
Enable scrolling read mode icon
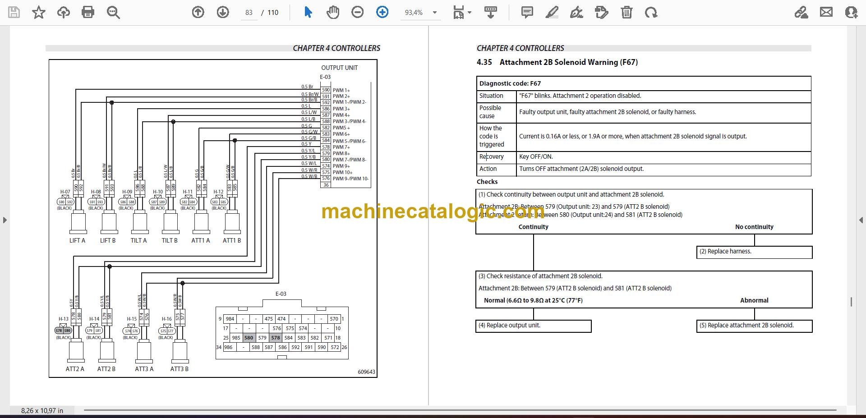click(491, 12)
